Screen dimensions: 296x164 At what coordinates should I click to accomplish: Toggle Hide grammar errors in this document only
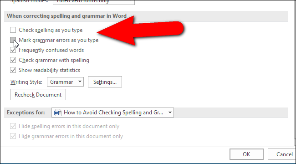13,136
